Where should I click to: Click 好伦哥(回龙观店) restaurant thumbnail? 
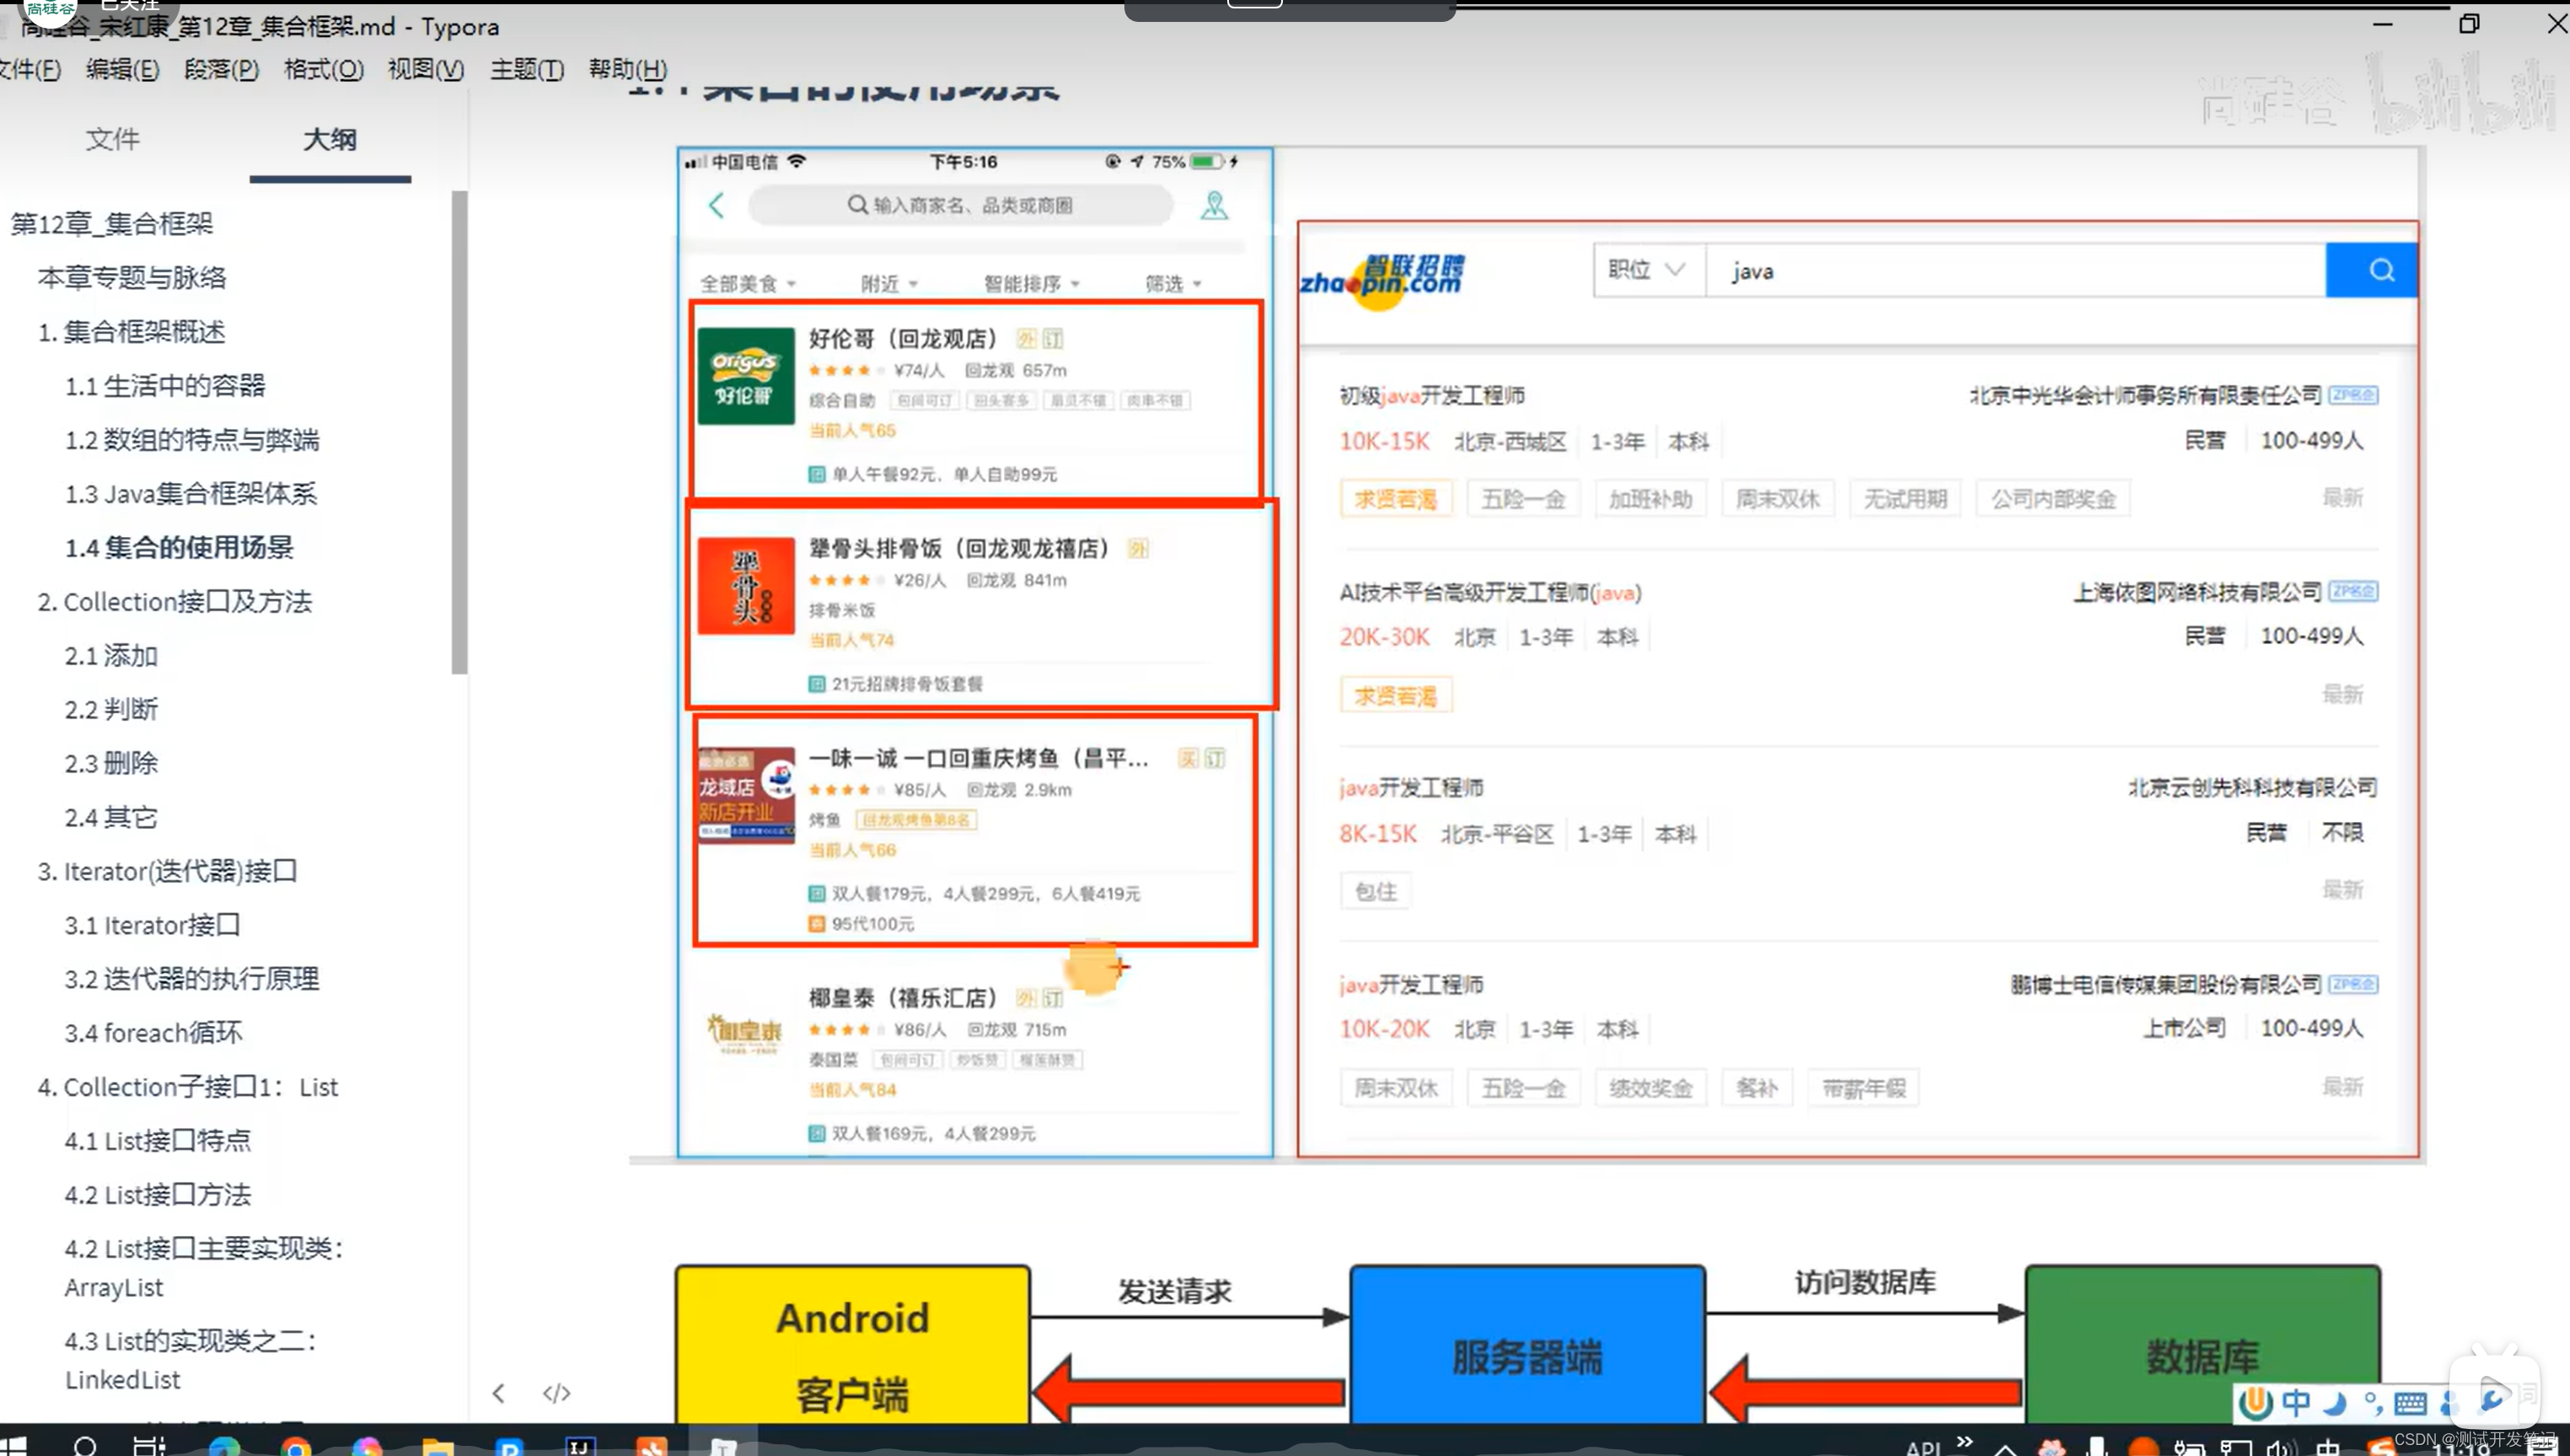[x=746, y=376]
